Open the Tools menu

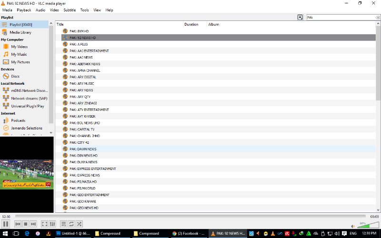(85, 10)
